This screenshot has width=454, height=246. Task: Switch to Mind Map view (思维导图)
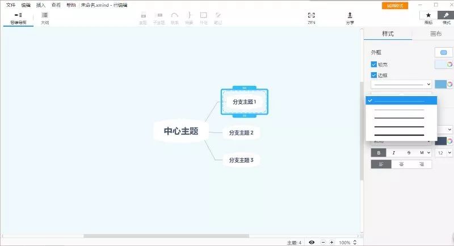[18, 18]
